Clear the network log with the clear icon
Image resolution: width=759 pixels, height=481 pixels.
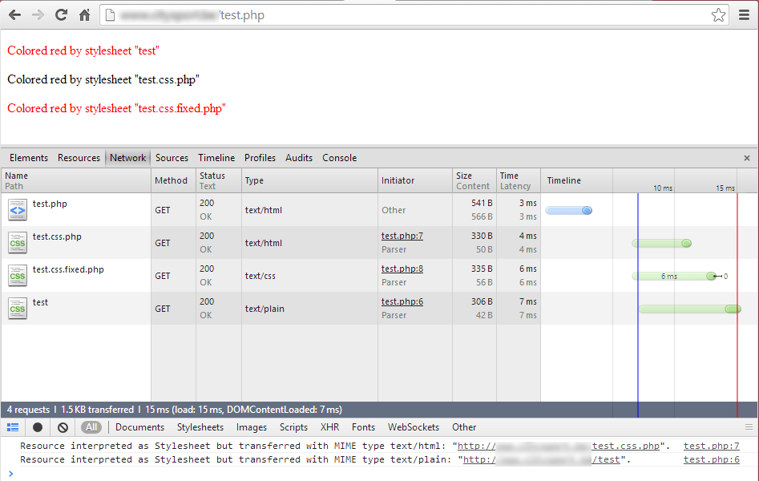pos(63,427)
